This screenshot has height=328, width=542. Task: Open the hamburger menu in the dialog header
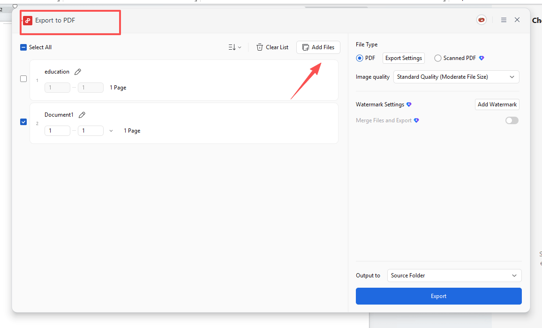point(504,20)
